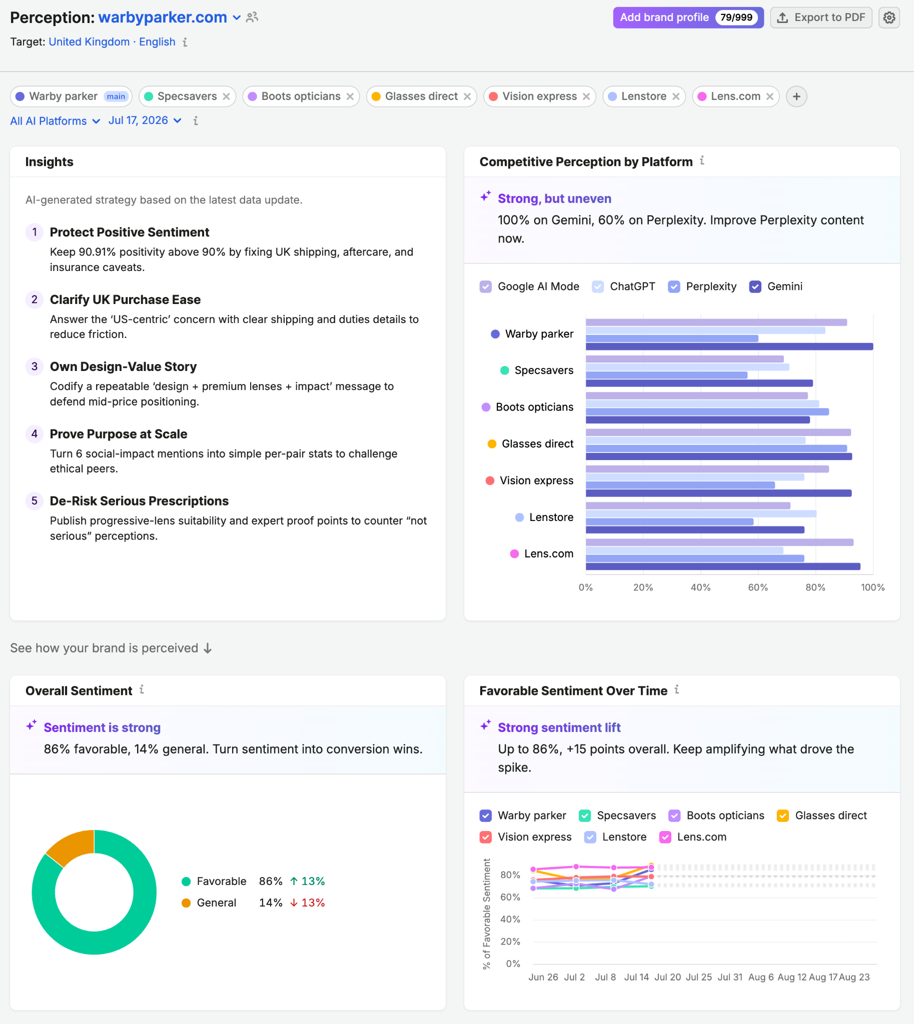The image size is (914, 1024).
Task: Uncheck Specsavers in sentiment chart legend
Action: point(584,815)
